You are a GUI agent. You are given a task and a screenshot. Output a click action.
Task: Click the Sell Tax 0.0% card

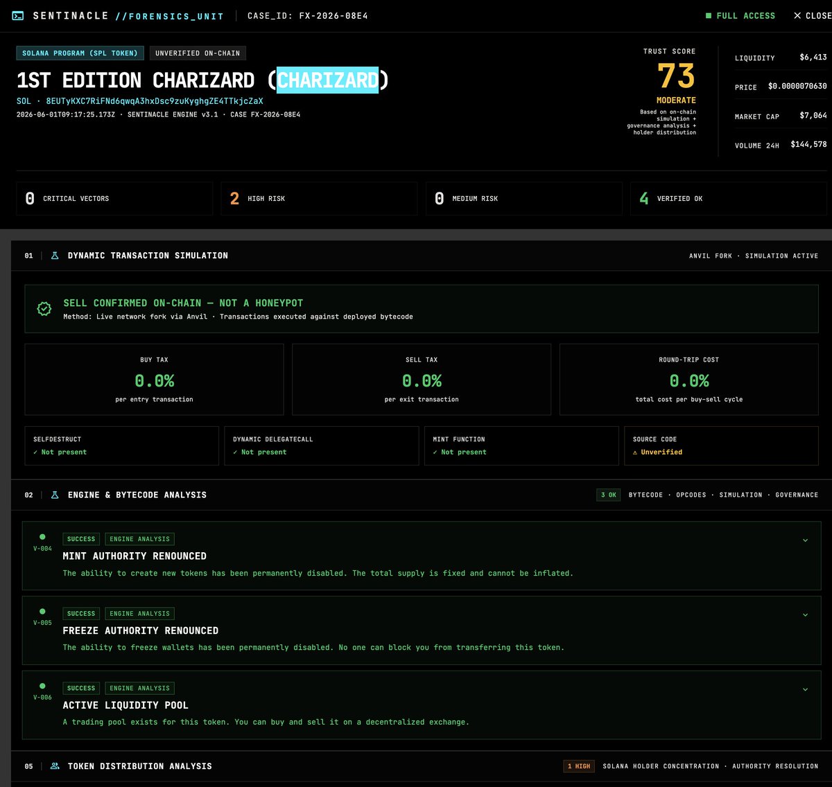[422, 380]
